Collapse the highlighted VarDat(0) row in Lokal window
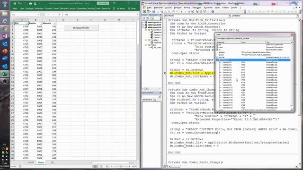 click(218, 60)
